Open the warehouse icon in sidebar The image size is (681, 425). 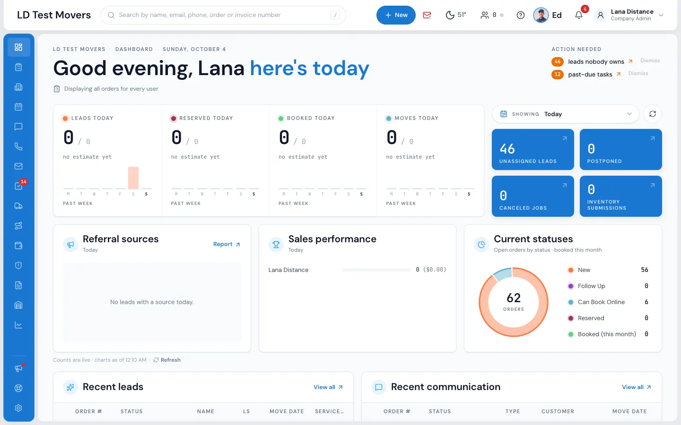[x=18, y=305]
